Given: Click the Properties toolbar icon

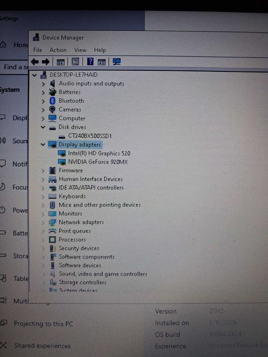Looking at the screenshot, I should click(76, 62).
